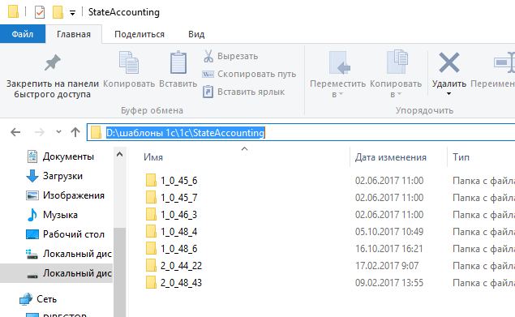Click the folder icon of 2_0_48_43

click(x=151, y=282)
